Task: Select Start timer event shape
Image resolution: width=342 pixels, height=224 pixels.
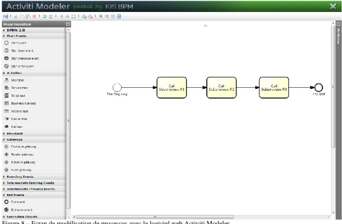Action: (19, 51)
